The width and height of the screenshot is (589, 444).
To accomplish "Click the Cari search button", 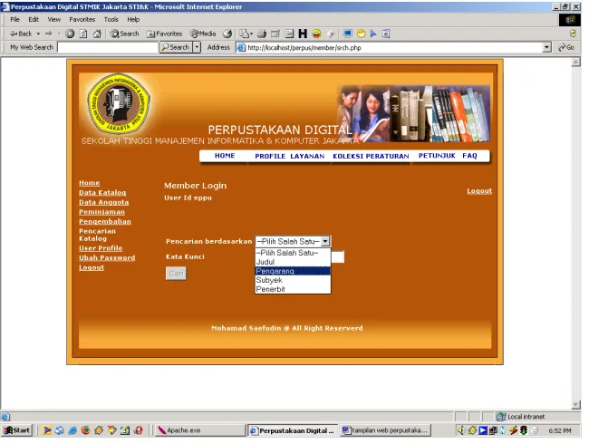I will click(176, 273).
